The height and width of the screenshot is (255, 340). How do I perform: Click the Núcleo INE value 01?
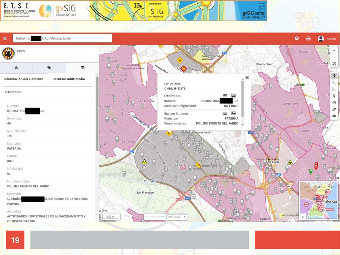9,174
